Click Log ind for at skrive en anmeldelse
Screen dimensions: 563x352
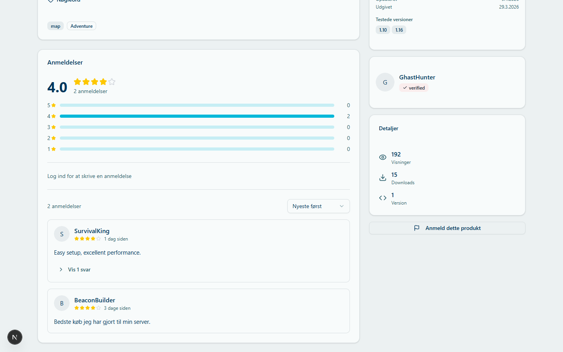tap(90, 176)
